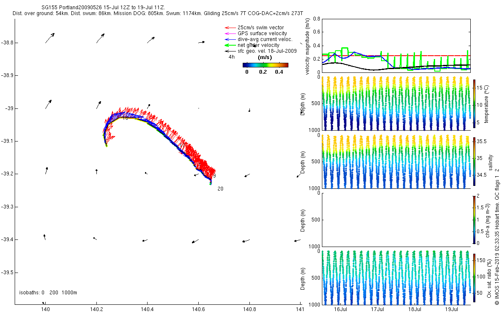The height and width of the screenshot is (314, 503).
Task: Click the map longitude tick '140.2'
Action: pos(96,309)
